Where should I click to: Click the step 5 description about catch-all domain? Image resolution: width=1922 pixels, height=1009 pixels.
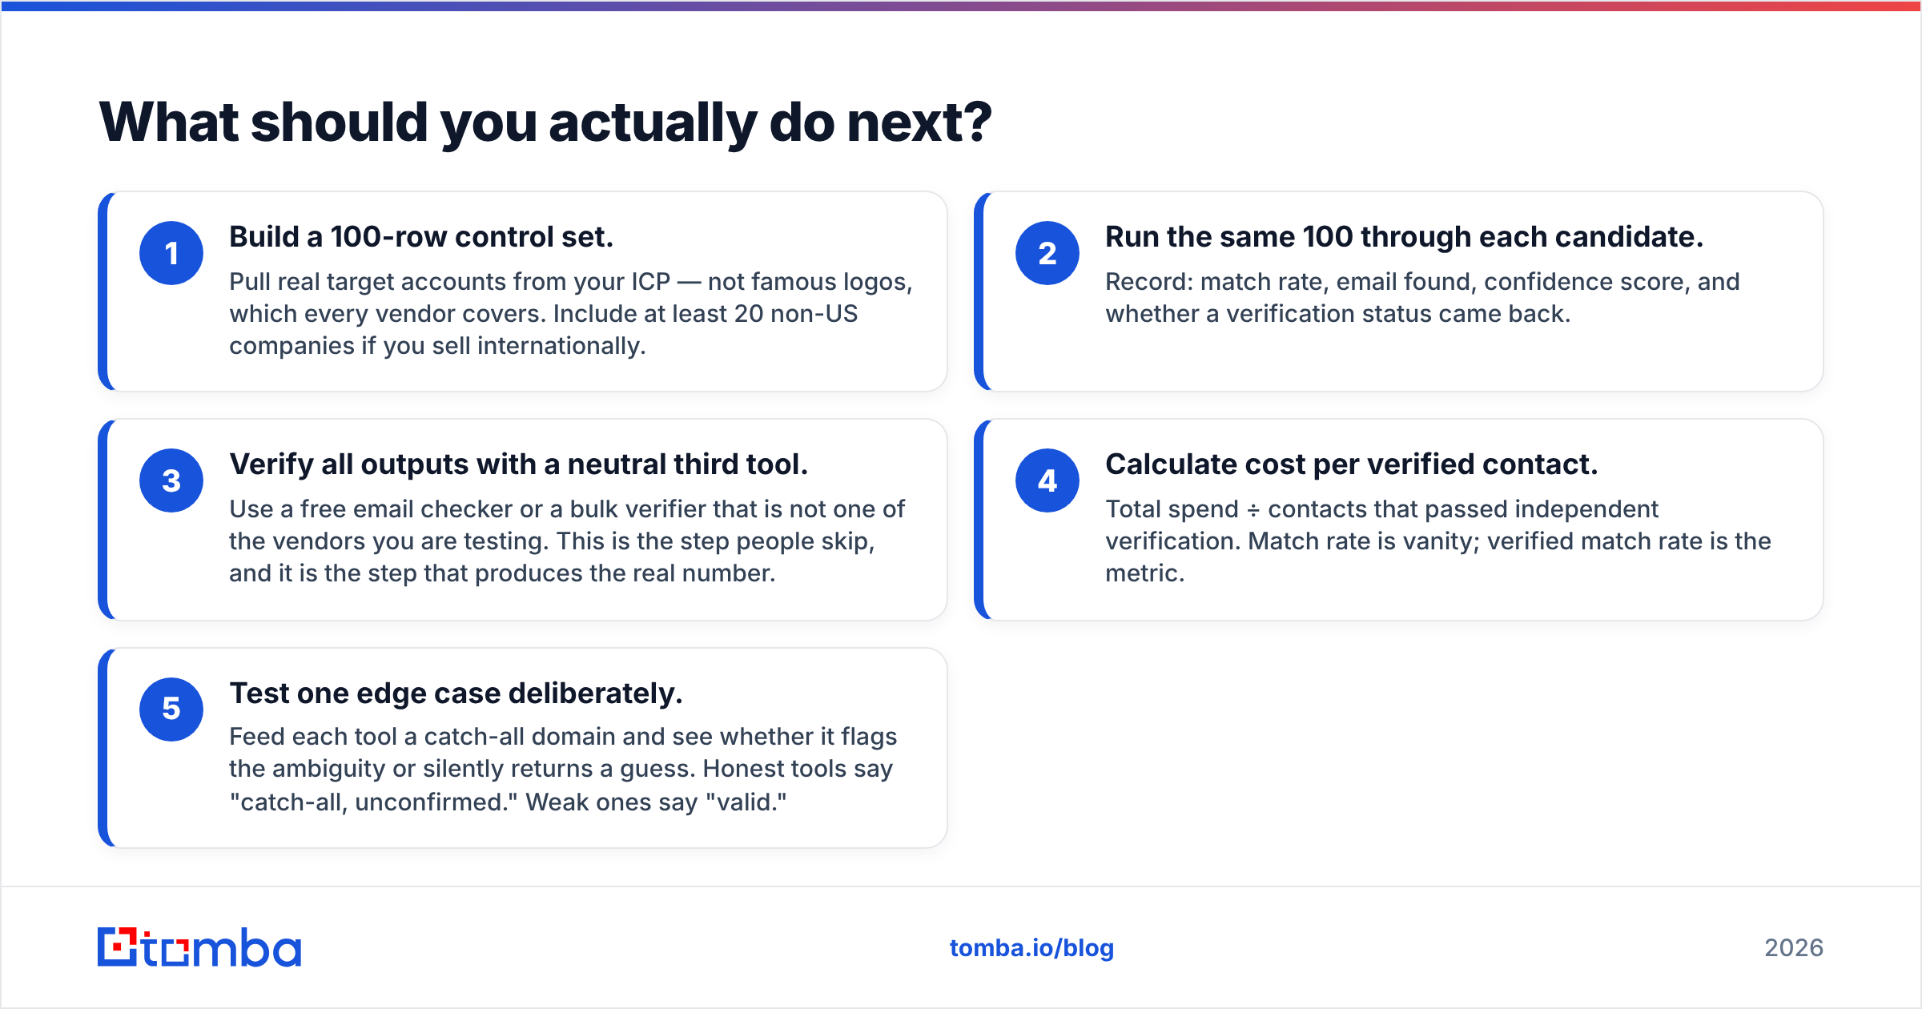coord(563,770)
